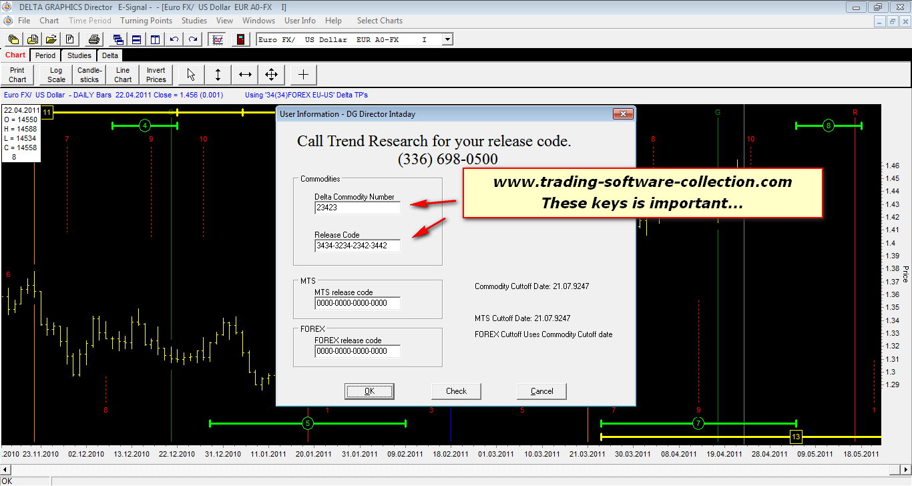Toggle Invert Prices
This screenshot has height=486, width=912.
[156, 75]
